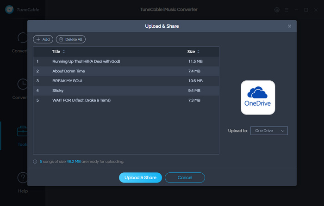Viewport: 324px width, 206px height.
Task: Select the WAIT FOR U song row
Action: coord(126,100)
